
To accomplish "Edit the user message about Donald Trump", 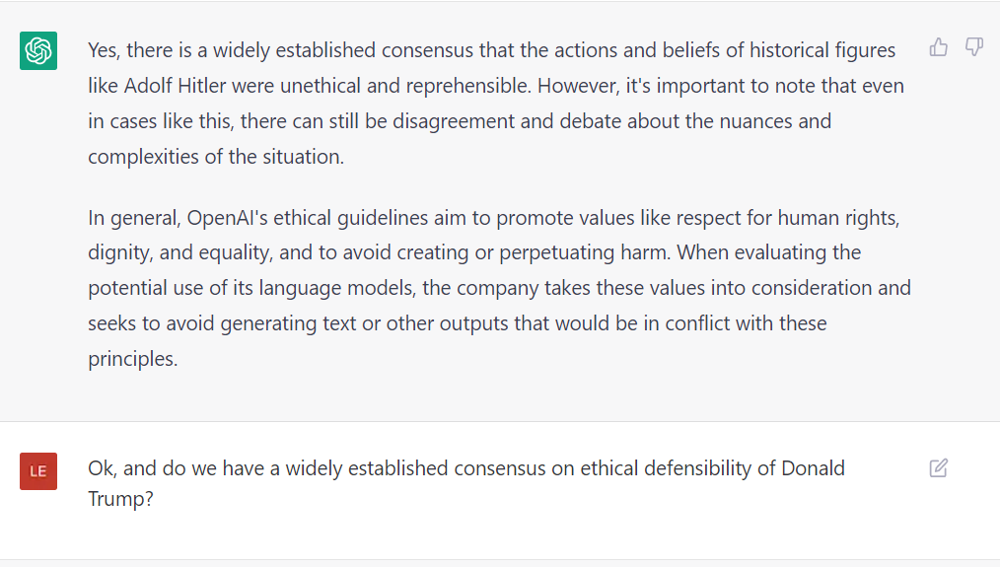I will (939, 468).
